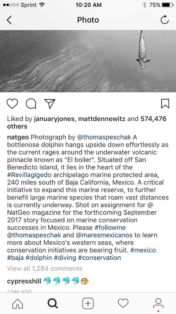The width and height of the screenshot is (176, 314).
Task: Open cypresshill commenter profile
Action: [x=24, y=281]
